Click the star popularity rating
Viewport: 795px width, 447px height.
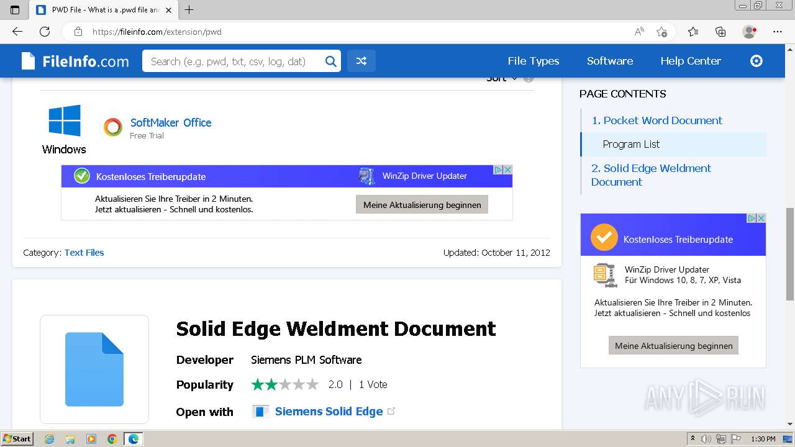285,385
